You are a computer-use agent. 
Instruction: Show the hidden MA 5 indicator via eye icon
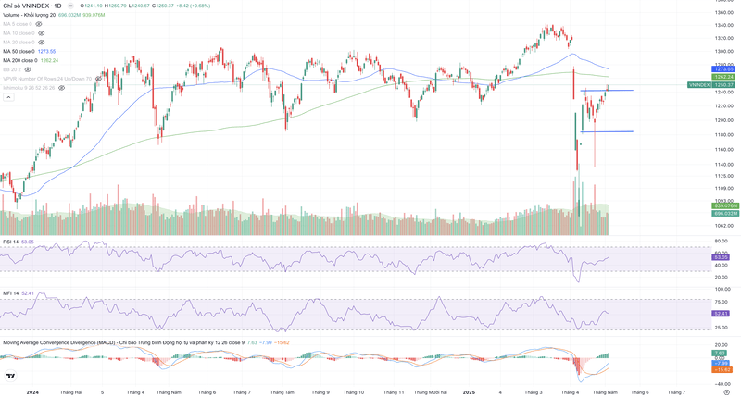coord(39,24)
